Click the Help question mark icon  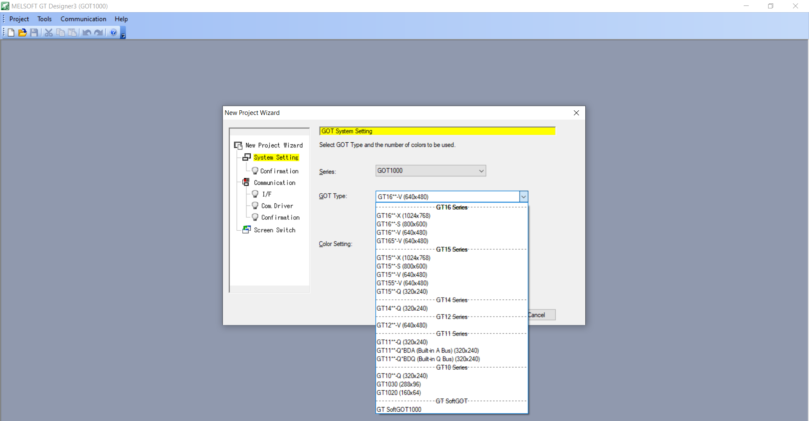point(113,32)
